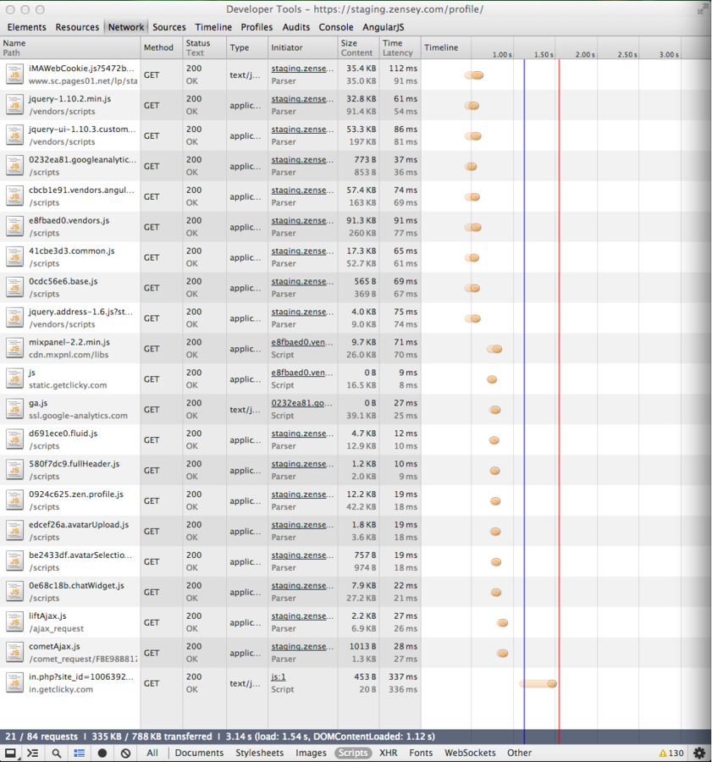Click JS file icon for 0924c625.zen.profile.js
The width and height of the screenshot is (712, 762).
(14, 500)
